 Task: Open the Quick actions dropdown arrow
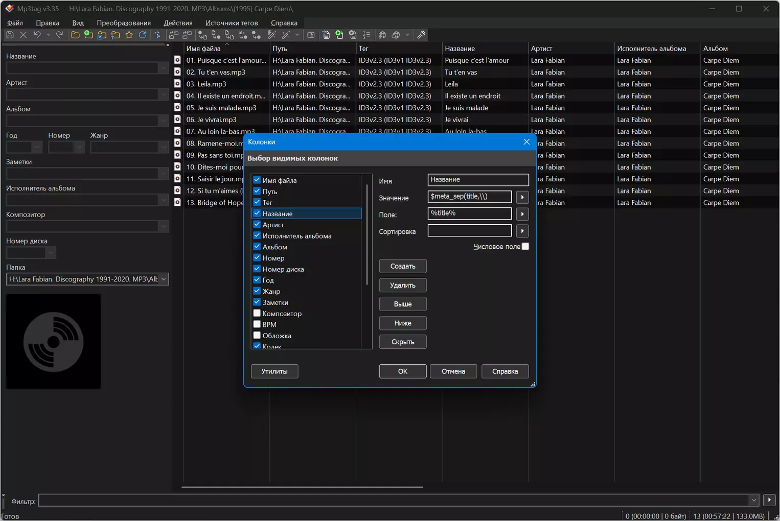coord(297,35)
